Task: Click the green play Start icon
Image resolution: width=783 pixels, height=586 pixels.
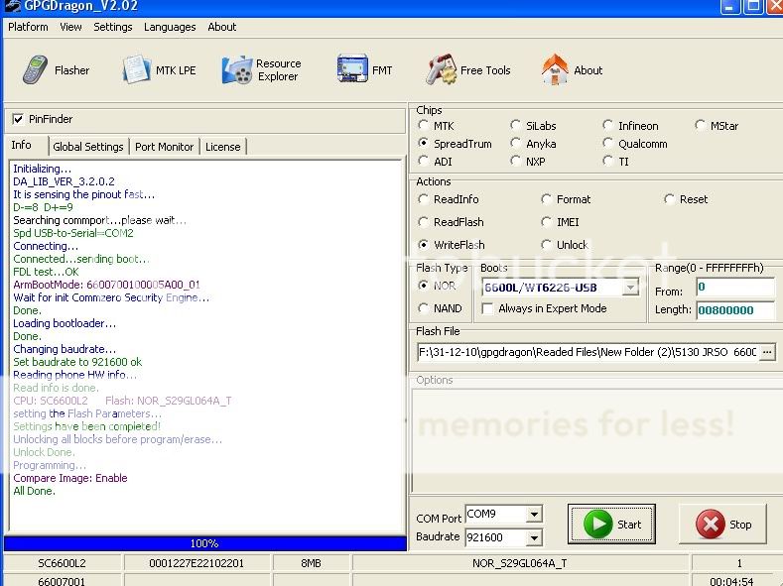Action: [597, 524]
